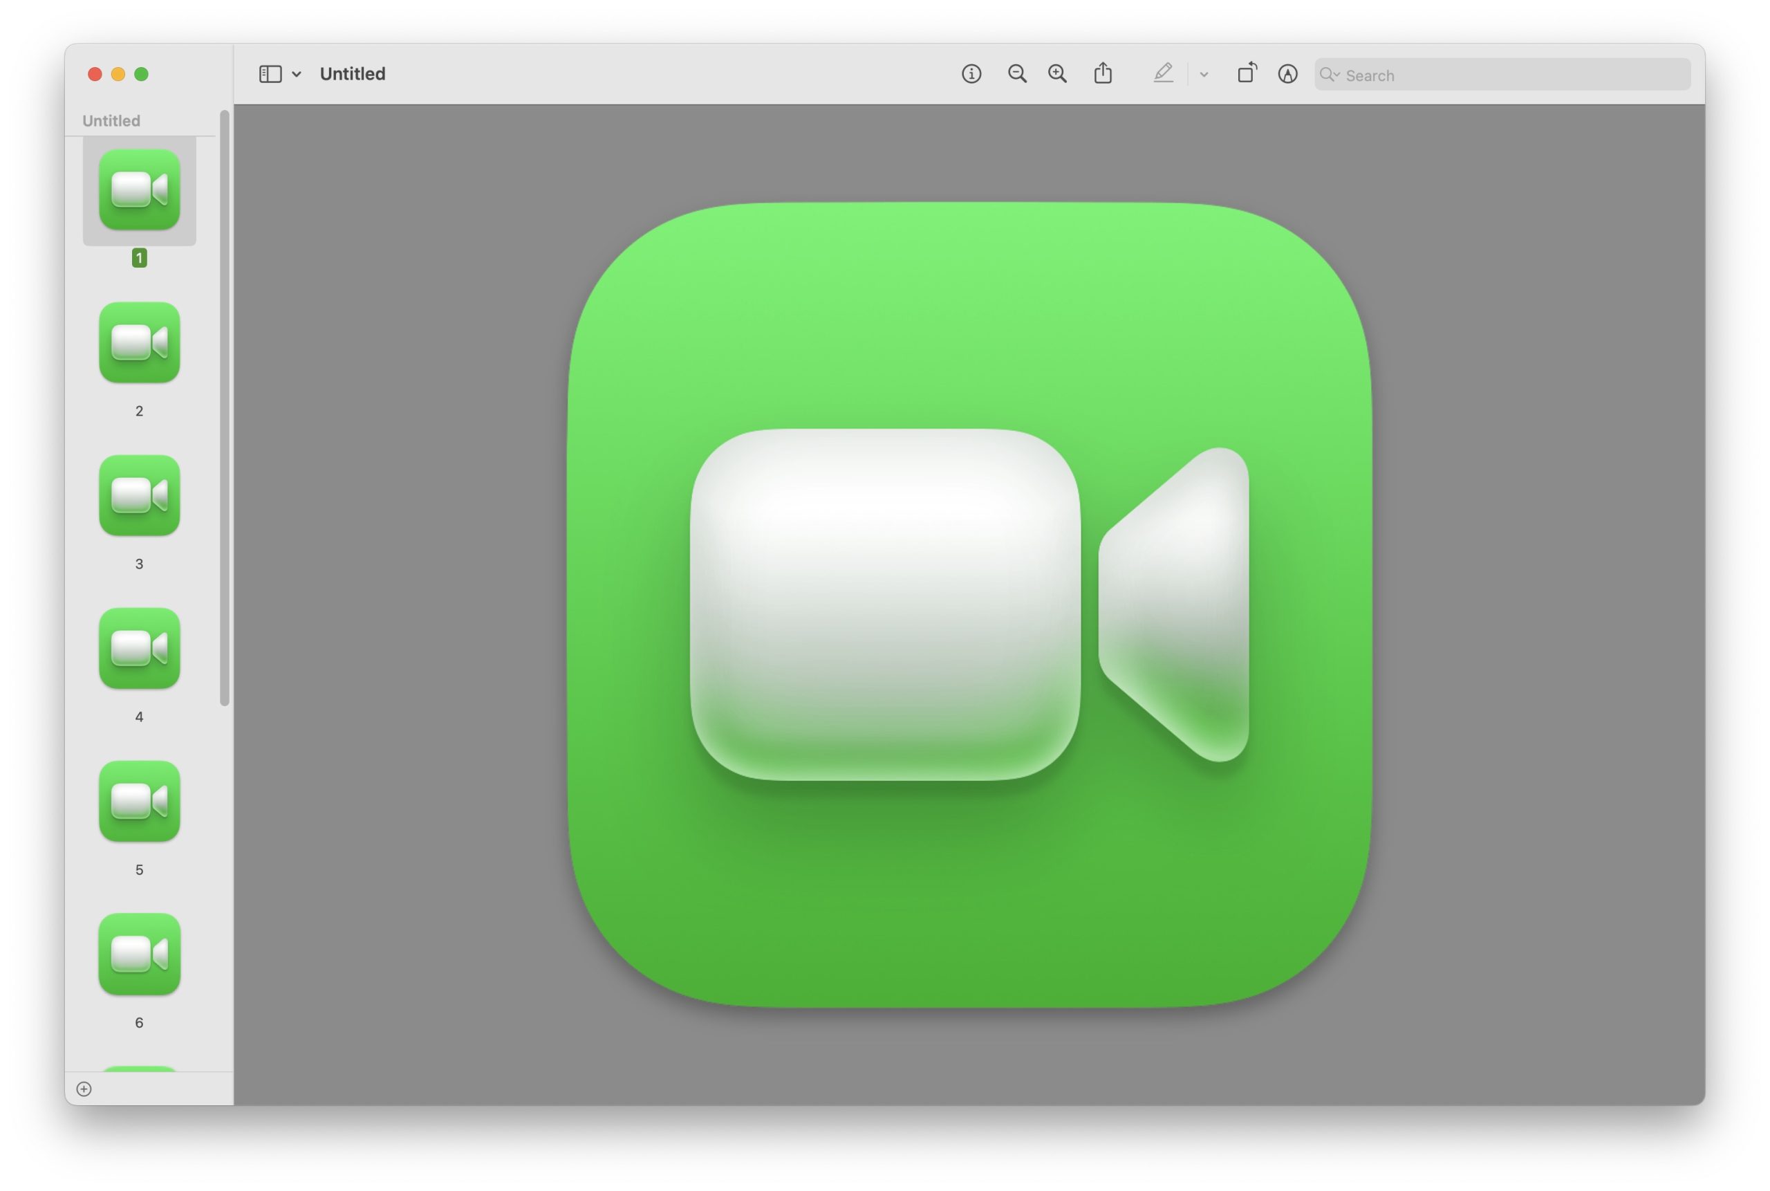Select thumbnail number 4 in the sidebar
Screen dimensions: 1770x1191
tap(139, 648)
